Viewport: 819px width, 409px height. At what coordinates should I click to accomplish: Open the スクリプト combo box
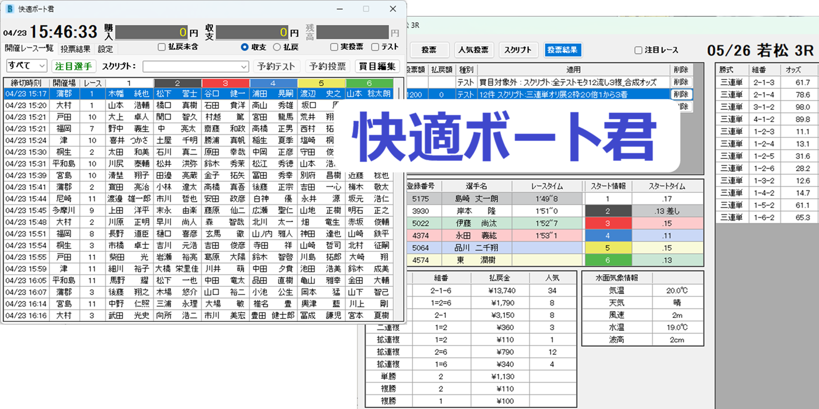195,67
